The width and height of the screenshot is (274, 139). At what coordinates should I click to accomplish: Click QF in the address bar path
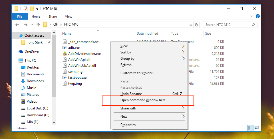point(56,24)
